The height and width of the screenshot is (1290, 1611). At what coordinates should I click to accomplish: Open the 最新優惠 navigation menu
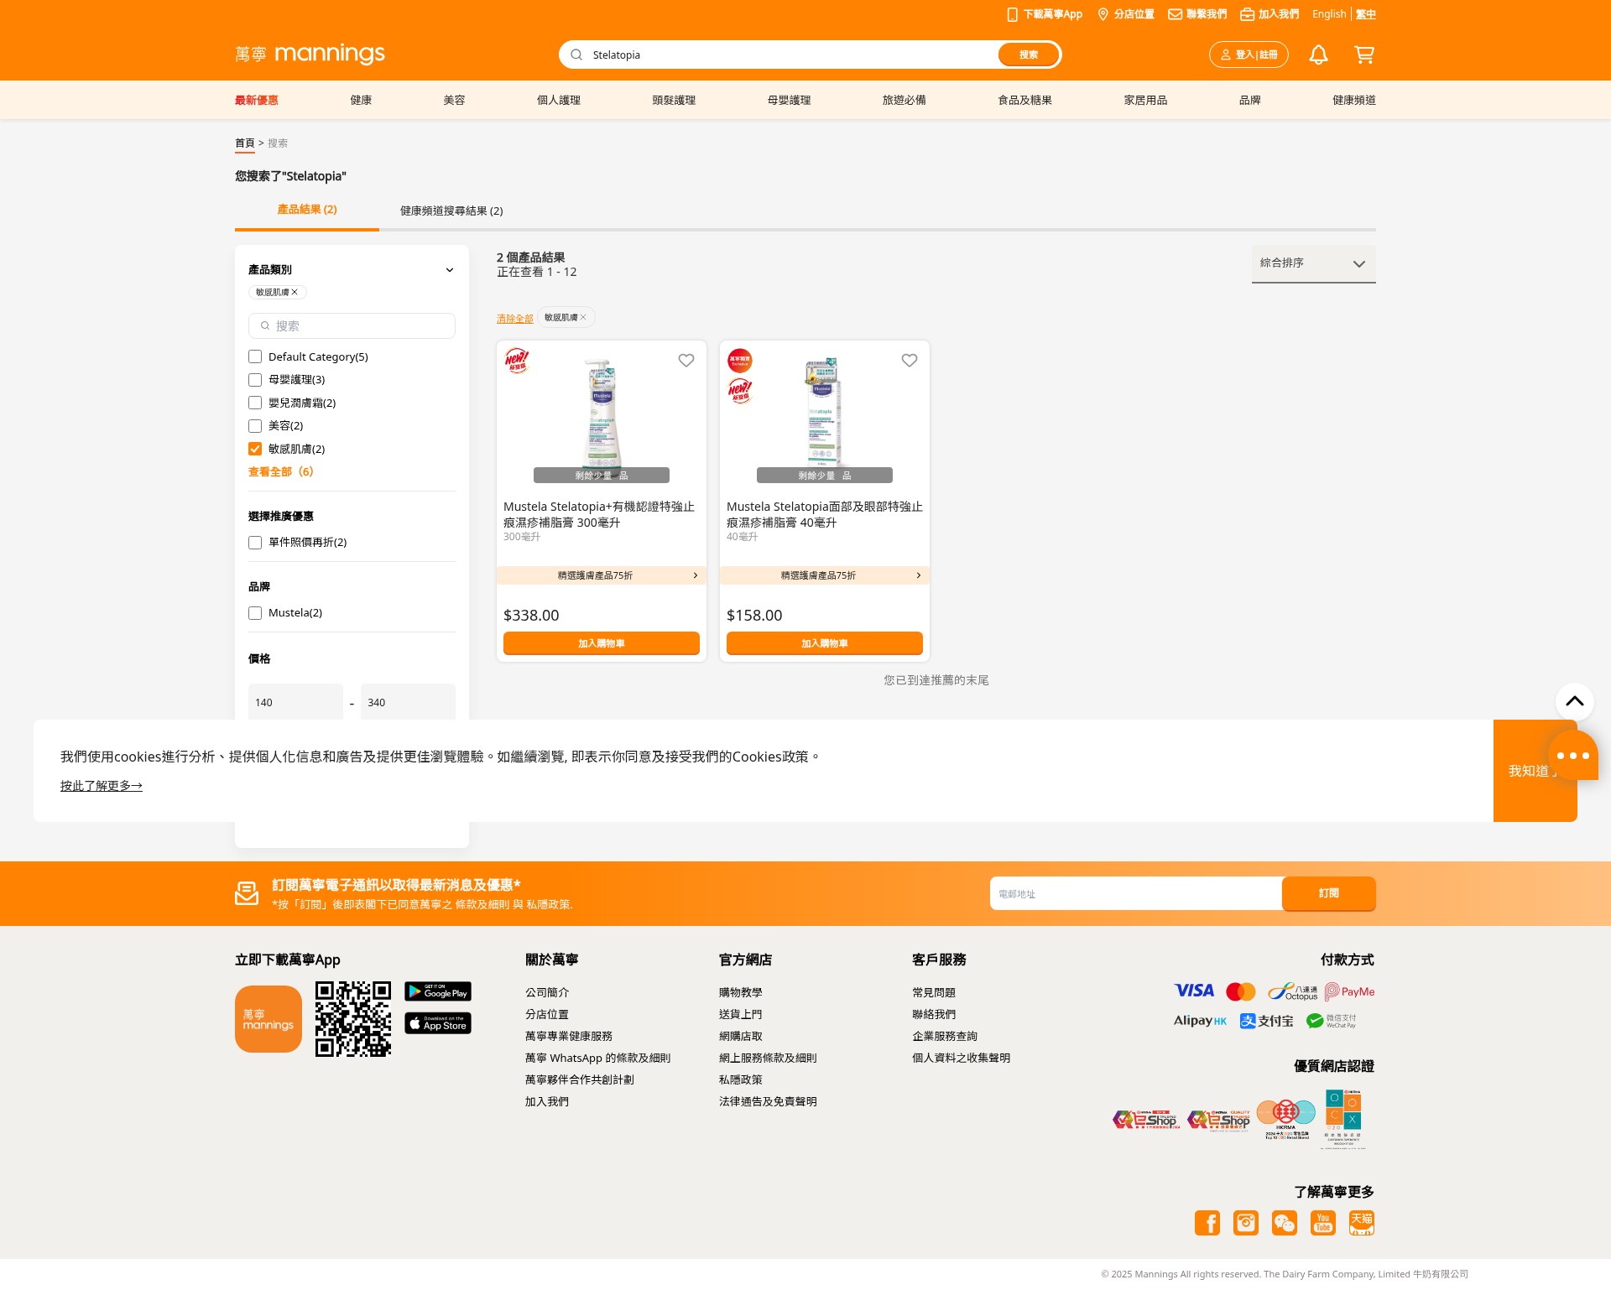click(x=257, y=100)
